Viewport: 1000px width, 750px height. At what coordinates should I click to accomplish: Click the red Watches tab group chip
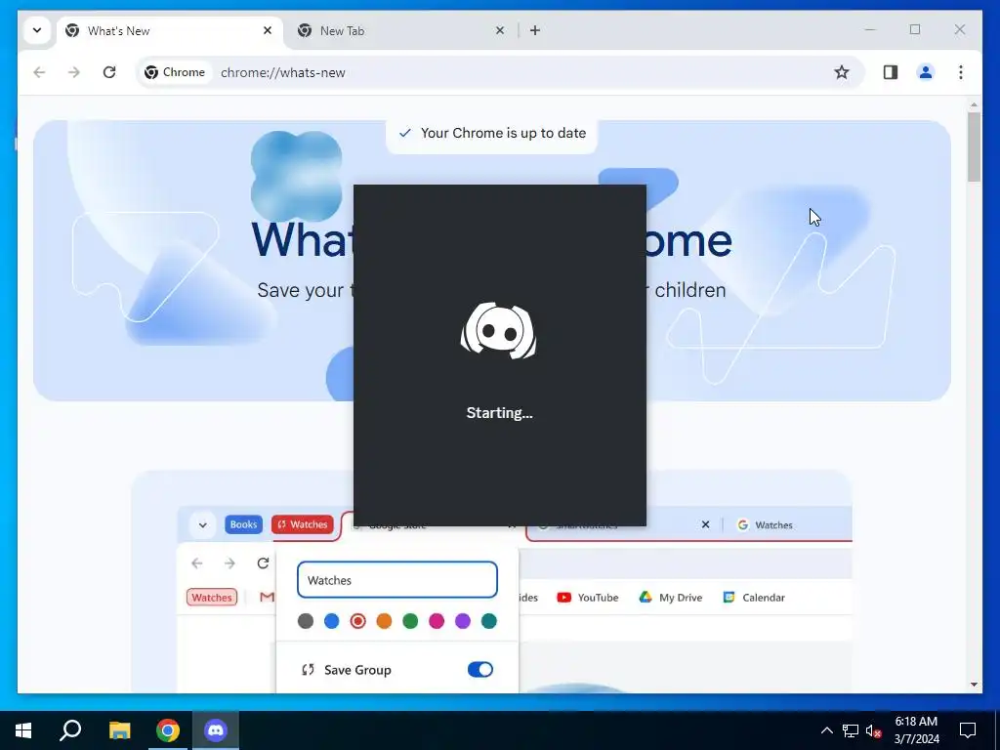(303, 524)
